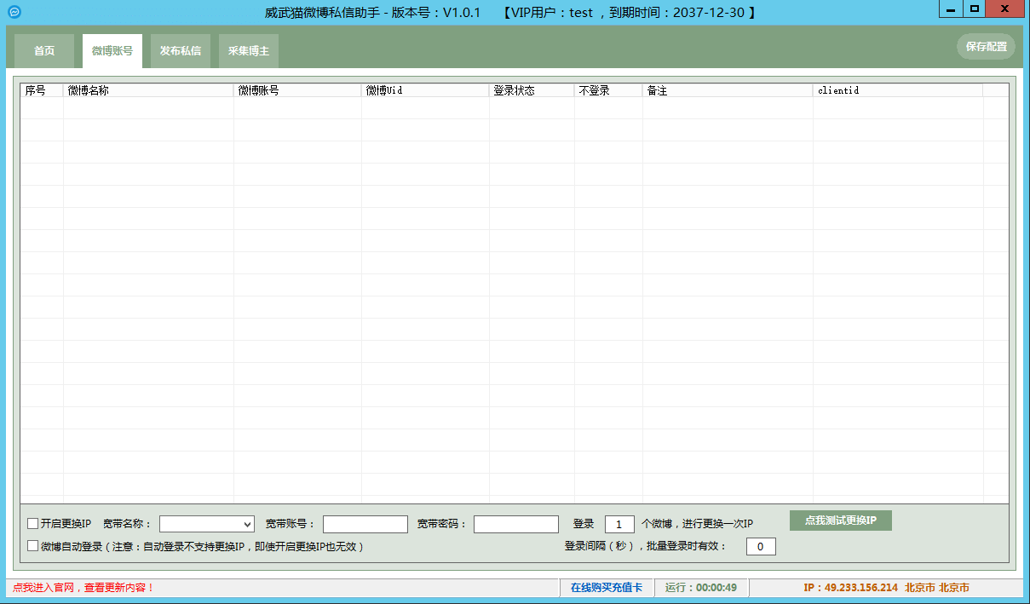The width and height of the screenshot is (1030, 604).
Task: Click the 登录间隔 seconds field showing 0
Action: pyautogui.click(x=761, y=546)
